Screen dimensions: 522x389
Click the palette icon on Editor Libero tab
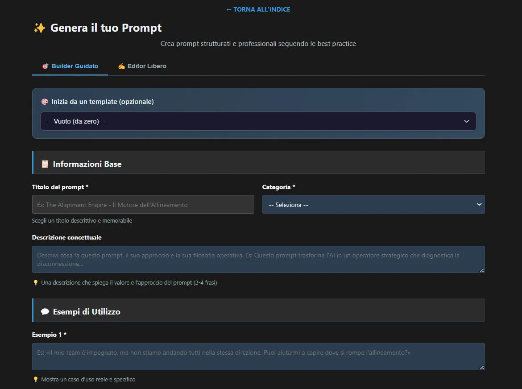tap(121, 66)
